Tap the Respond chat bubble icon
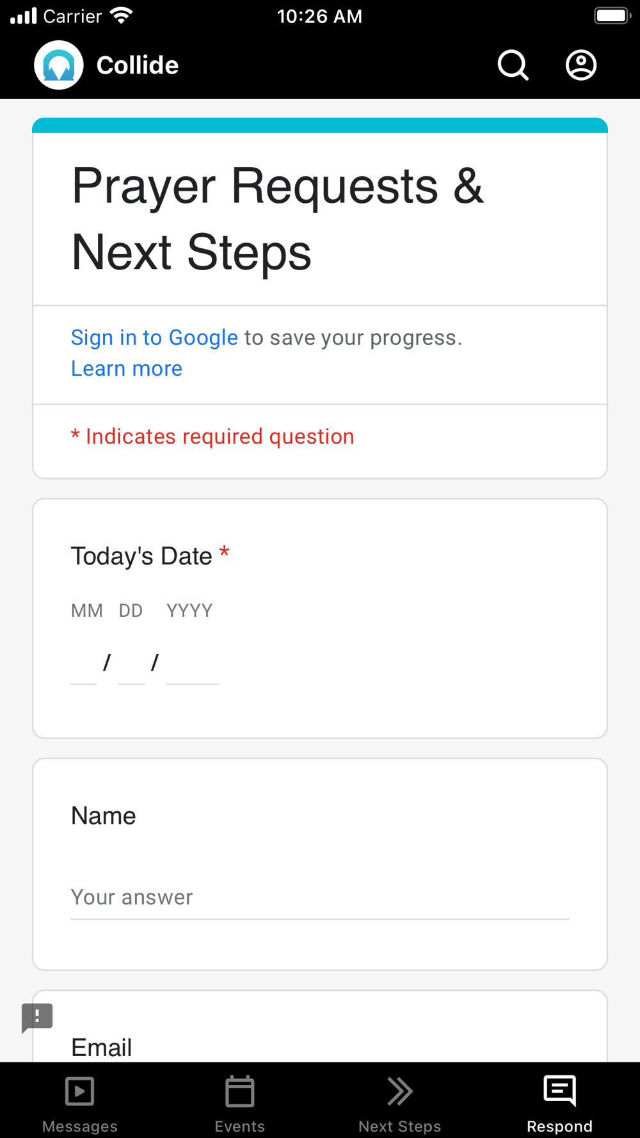This screenshot has width=640, height=1138. 560,1091
